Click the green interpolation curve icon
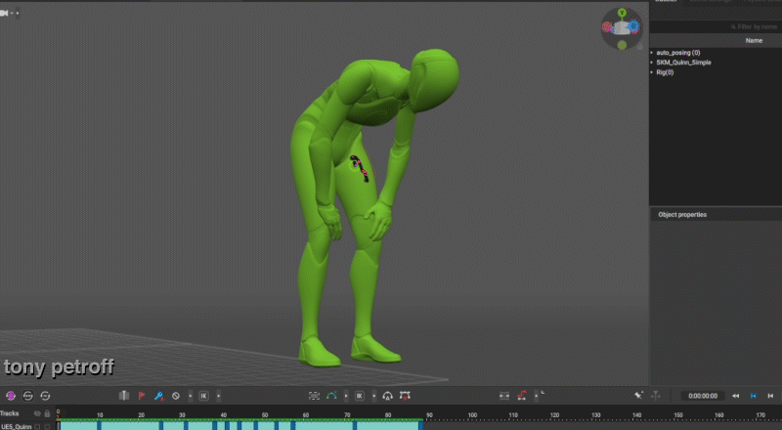782x430 pixels. (333, 396)
